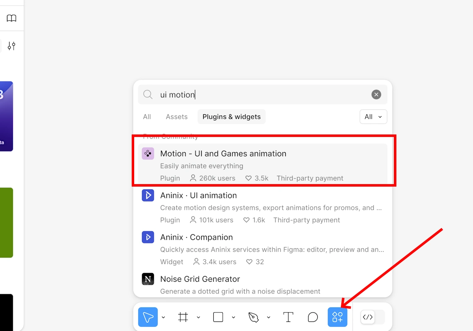Screen dimensions: 473x331
Task: Select the Frame tool
Action: point(183,317)
